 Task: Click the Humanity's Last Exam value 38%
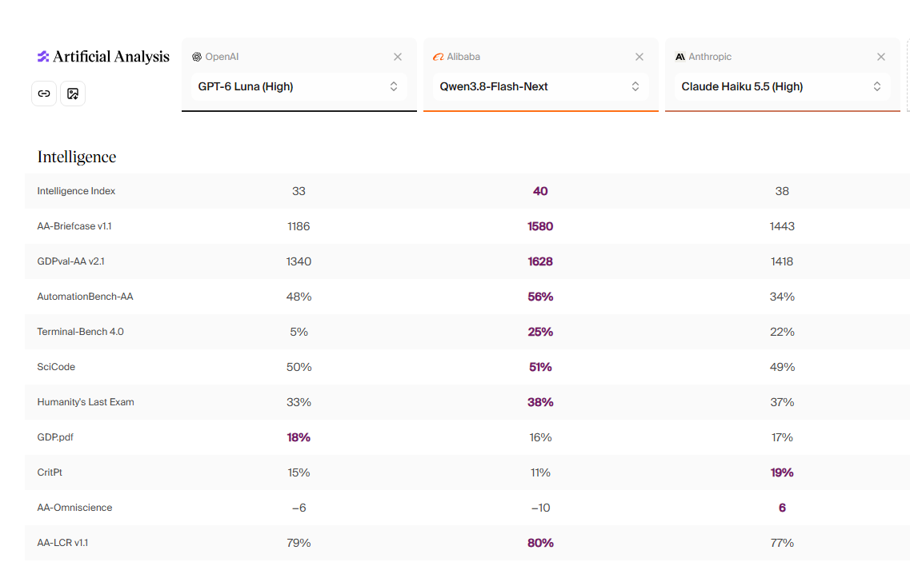(540, 402)
